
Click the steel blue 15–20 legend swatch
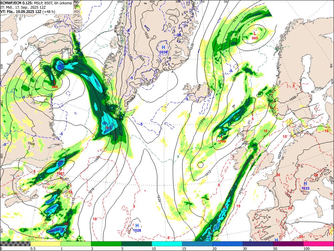(x=197, y=244)
